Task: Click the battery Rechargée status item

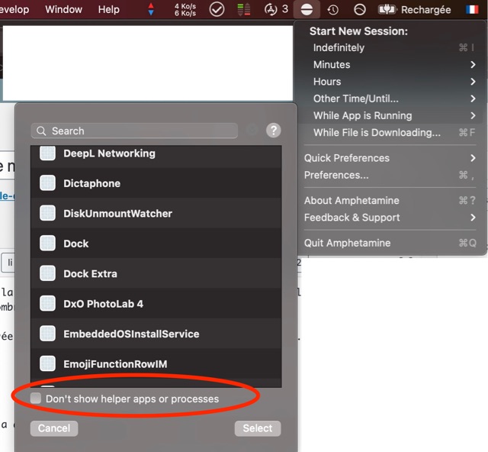Action: tap(416, 10)
